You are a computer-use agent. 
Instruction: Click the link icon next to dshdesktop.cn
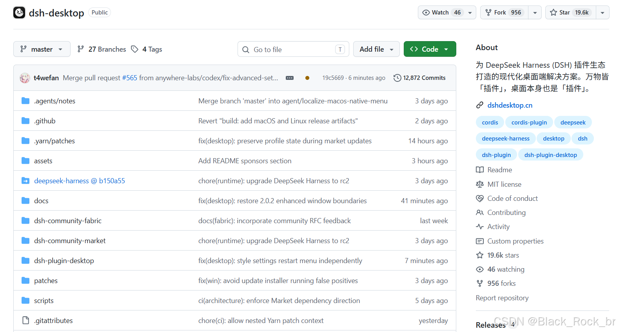point(480,105)
